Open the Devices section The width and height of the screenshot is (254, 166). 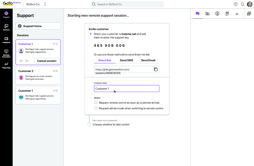click(x=6, y=27)
